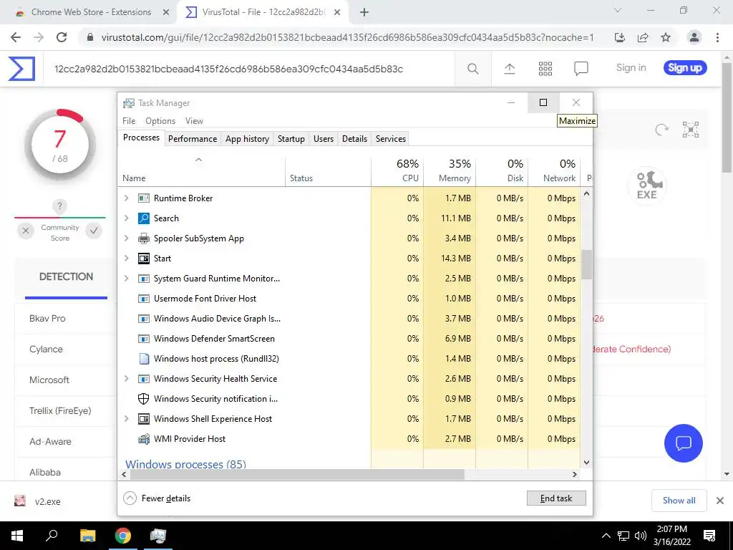733x550 pixels.
Task: Click Task Manager horizontal scrollbar thumb
Action: click(x=297, y=474)
